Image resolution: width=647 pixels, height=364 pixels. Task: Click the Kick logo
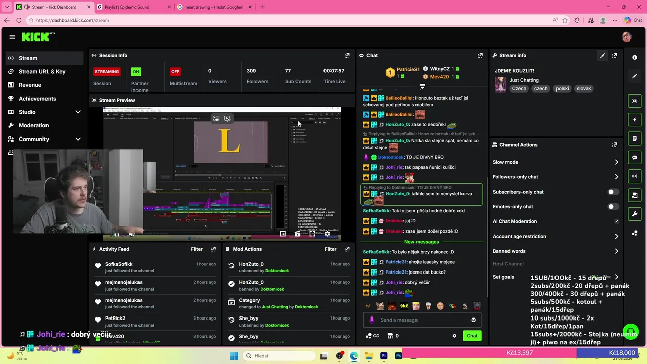coord(38,37)
